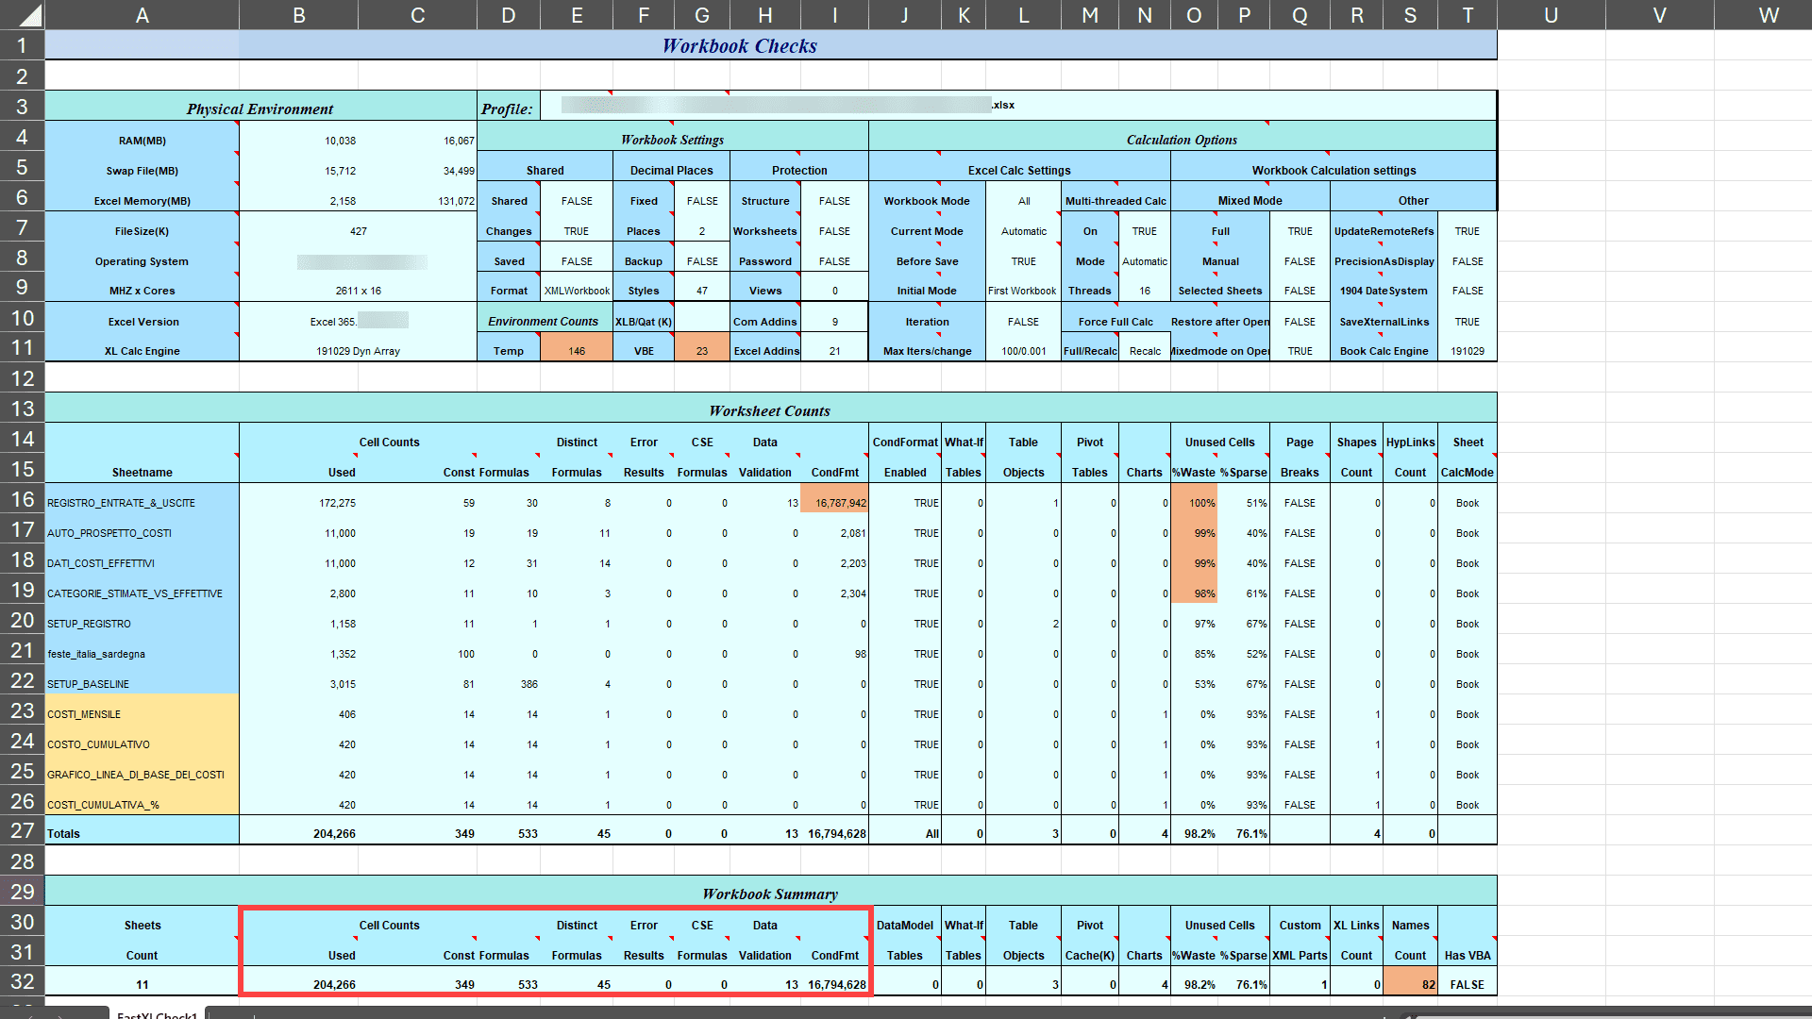Viewport: 1812px width, 1019px height.
Task: Select the Changes TRUE setting cell
Action: [x=577, y=230]
